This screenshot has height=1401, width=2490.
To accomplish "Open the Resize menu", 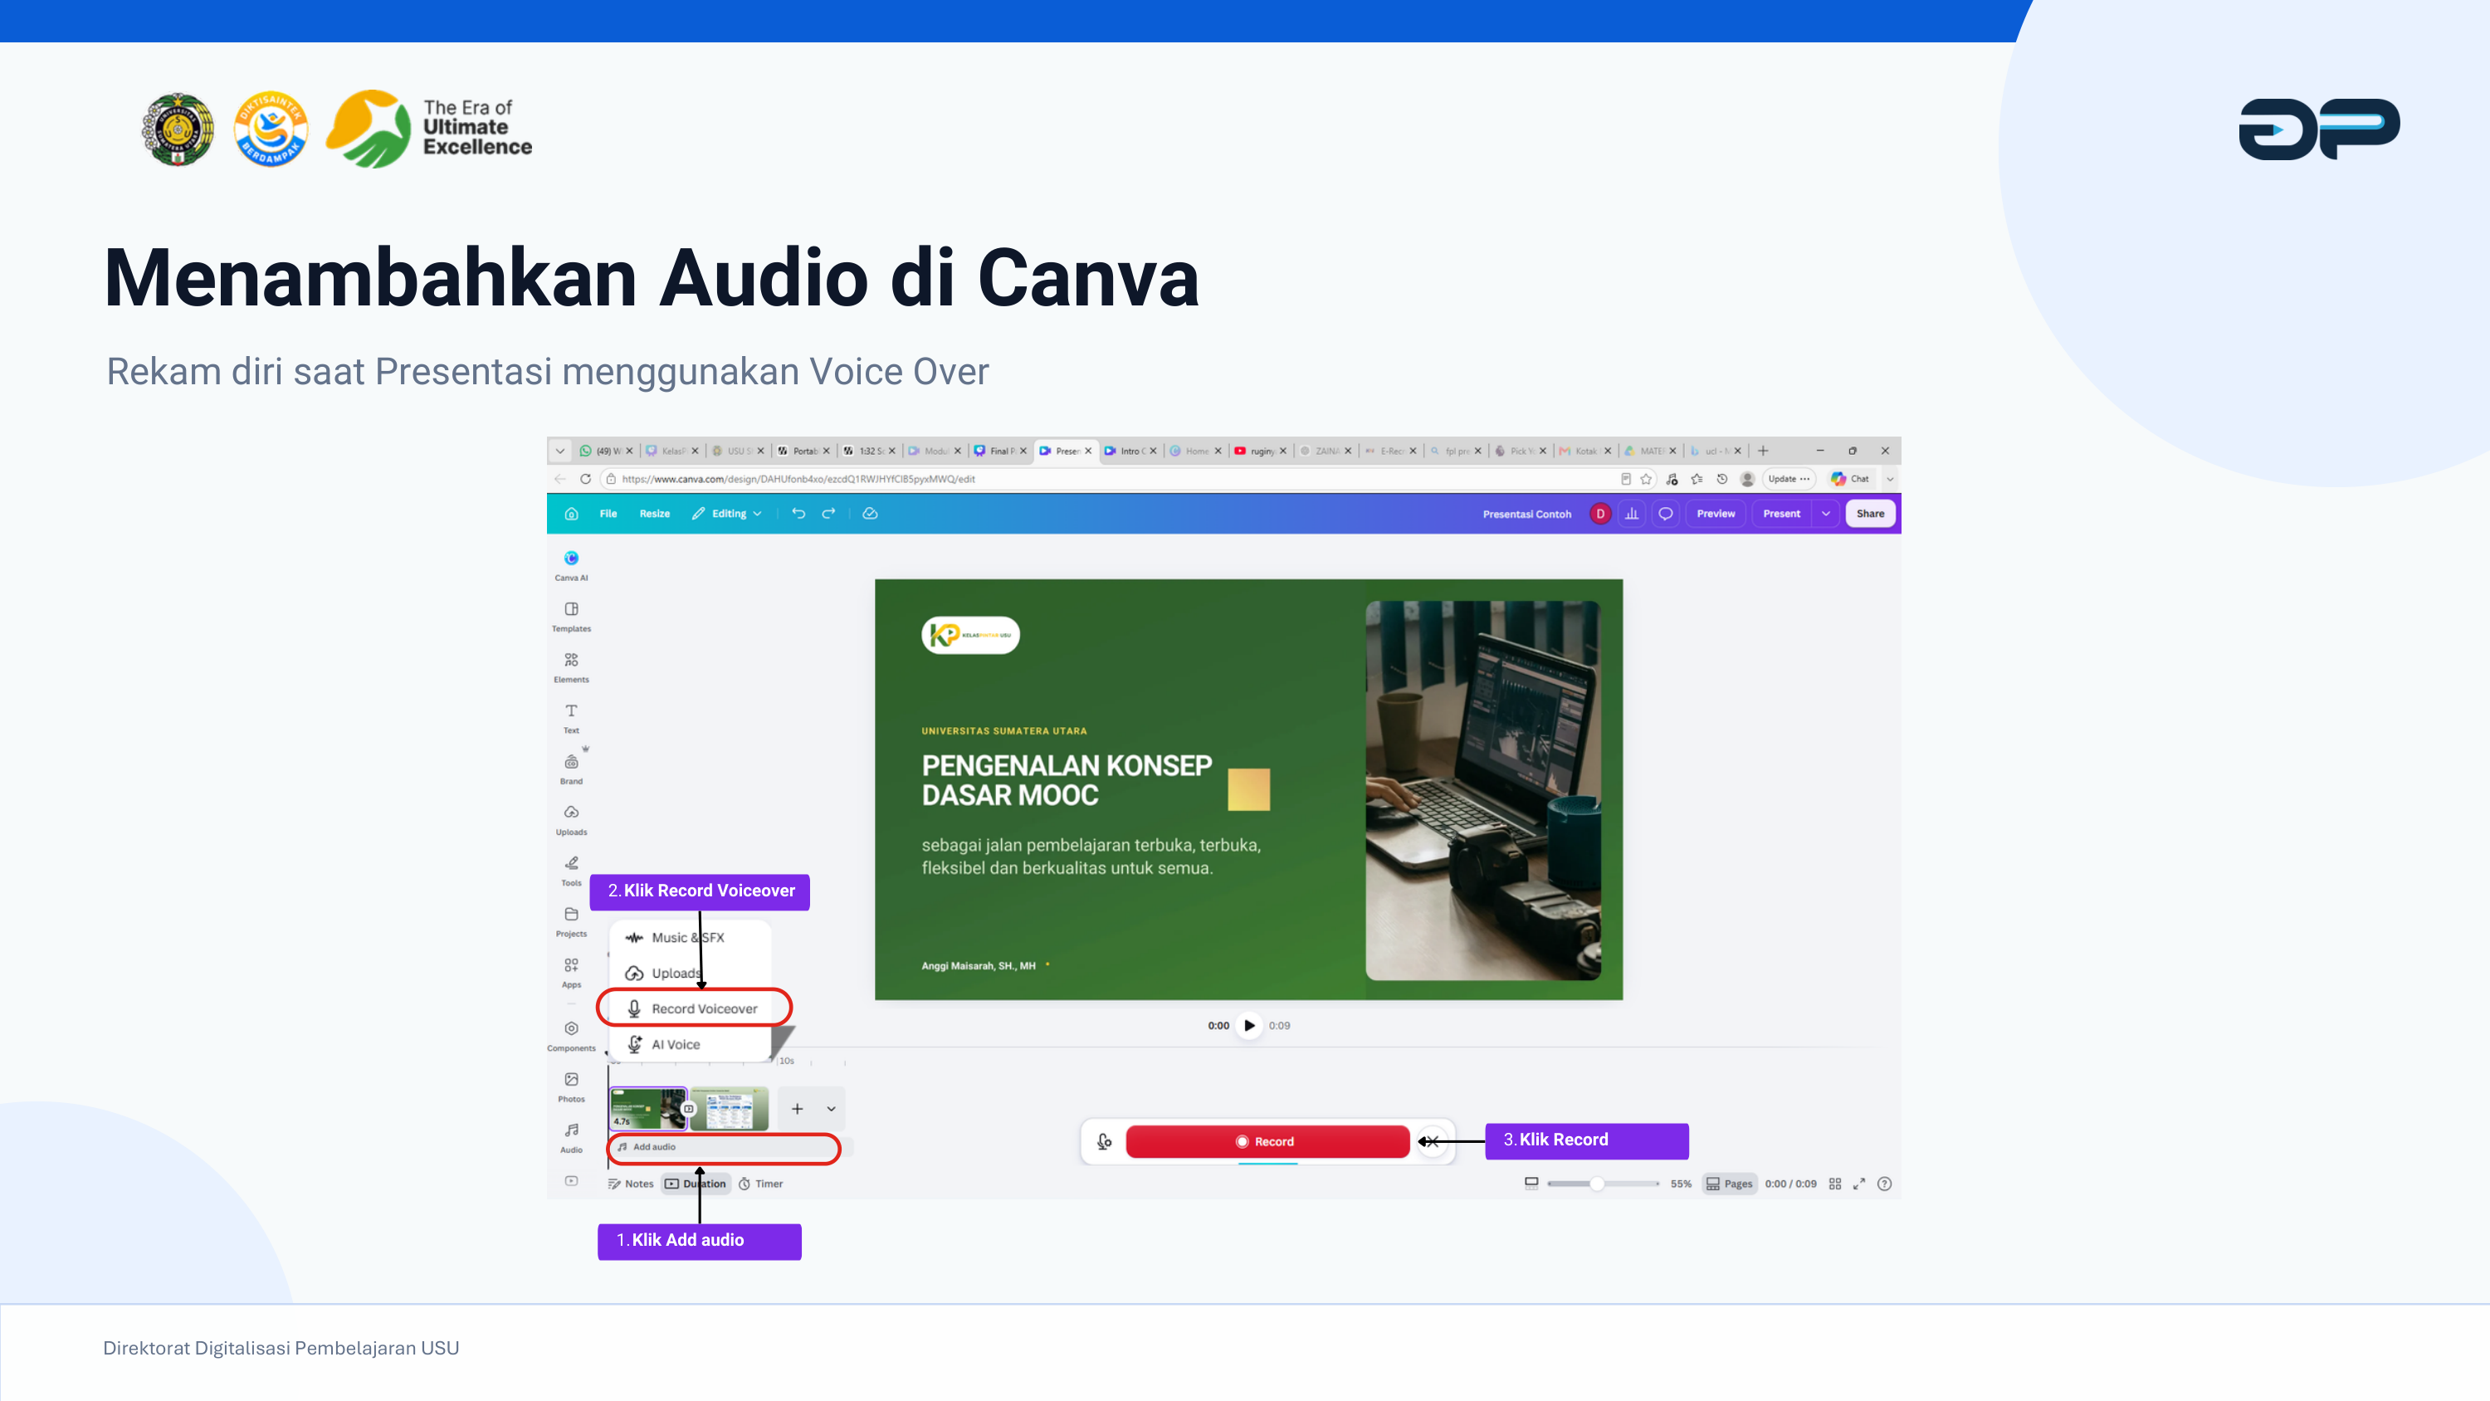I will pyautogui.click(x=654, y=514).
